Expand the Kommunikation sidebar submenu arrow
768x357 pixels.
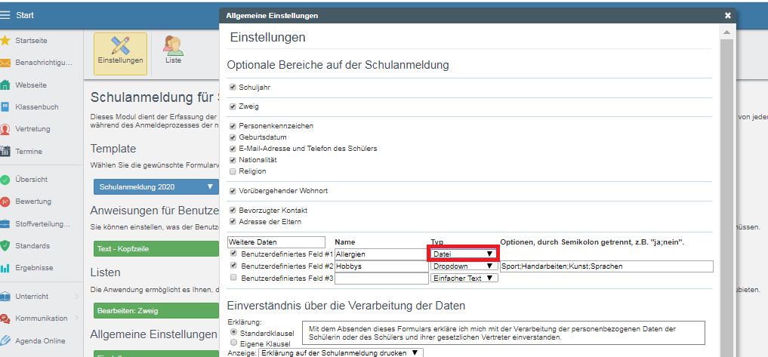tap(76, 319)
